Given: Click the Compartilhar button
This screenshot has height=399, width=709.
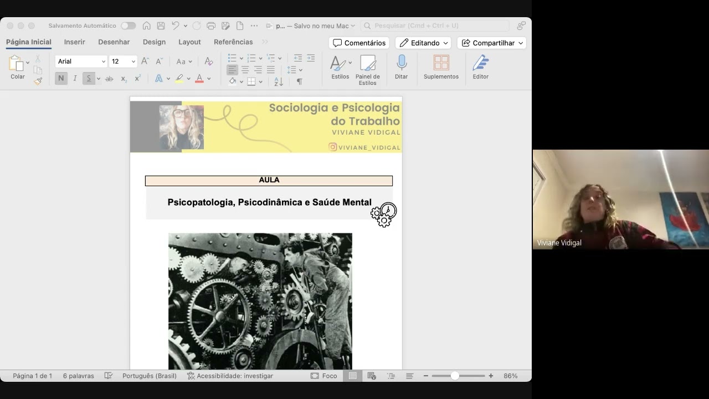Looking at the screenshot, I should tap(491, 43).
